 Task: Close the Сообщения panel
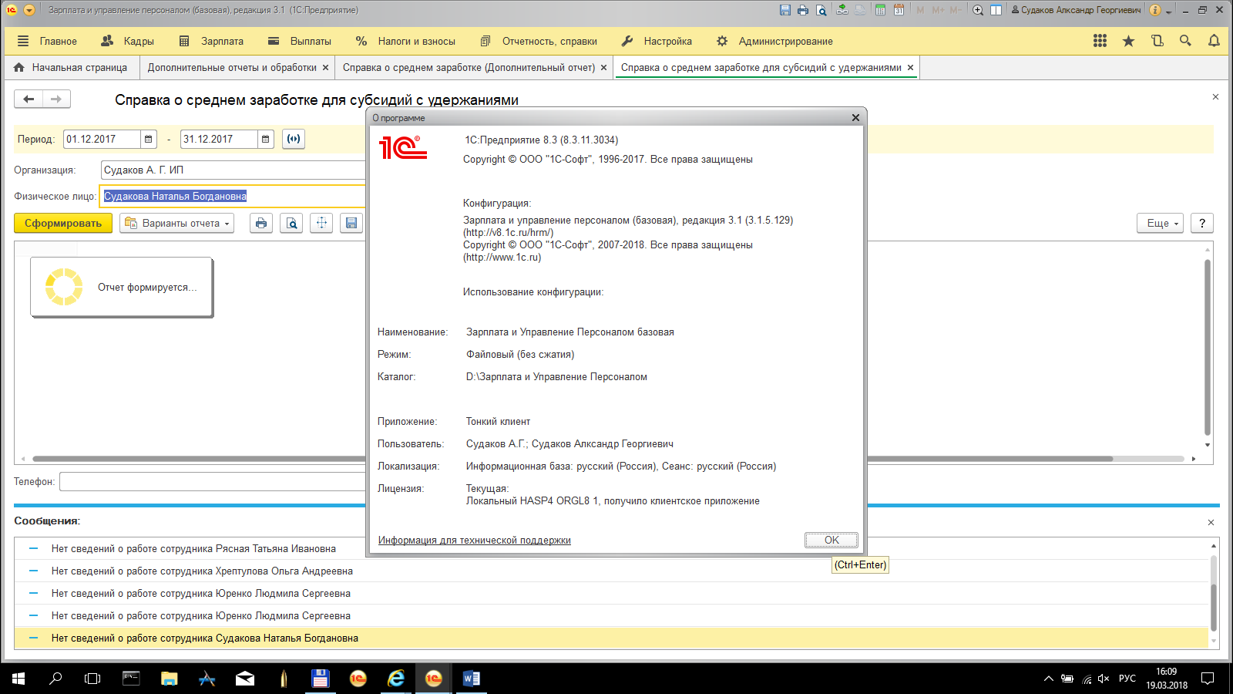click(1211, 523)
